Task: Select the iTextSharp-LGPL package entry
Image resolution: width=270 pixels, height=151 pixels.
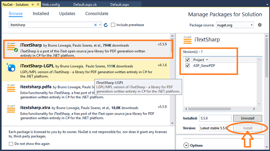Action: coord(86,70)
